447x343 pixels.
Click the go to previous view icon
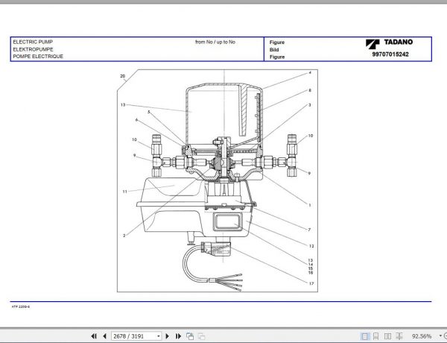190,336
